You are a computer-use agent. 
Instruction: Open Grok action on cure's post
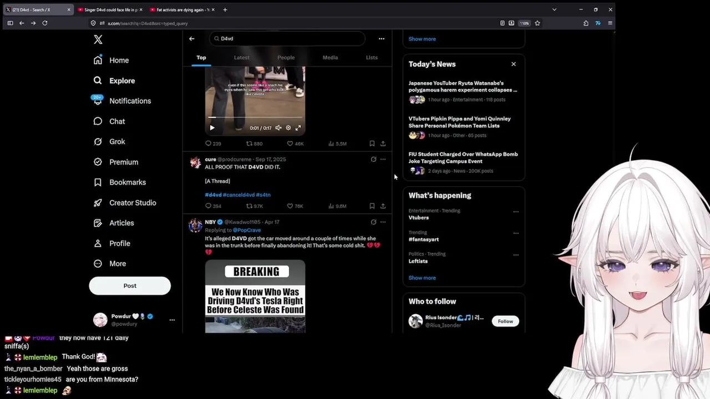(x=373, y=160)
